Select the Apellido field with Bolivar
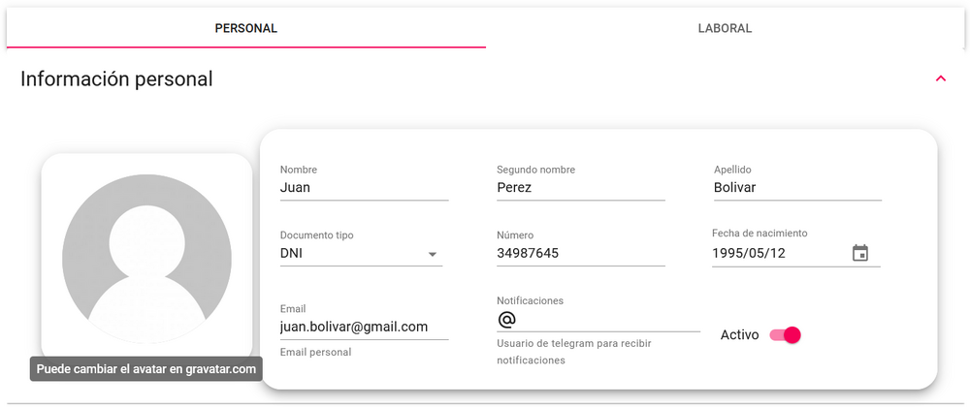The height and width of the screenshot is (407, 970). (x=796, y=188)
